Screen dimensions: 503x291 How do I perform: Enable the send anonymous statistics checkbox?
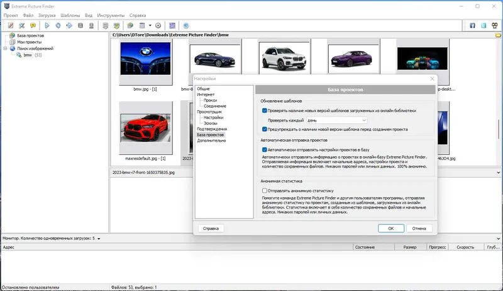[x=265, y=190]
